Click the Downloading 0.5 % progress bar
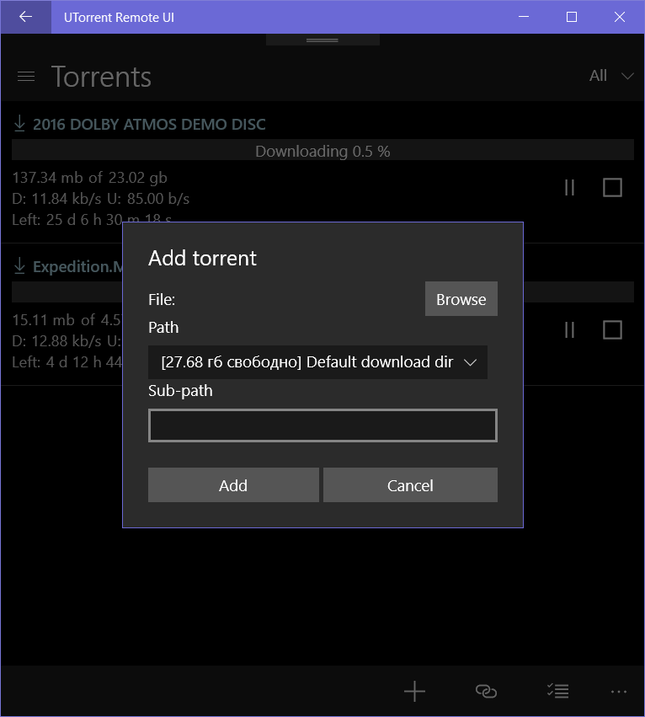645x717 pixels. point(322,151)
